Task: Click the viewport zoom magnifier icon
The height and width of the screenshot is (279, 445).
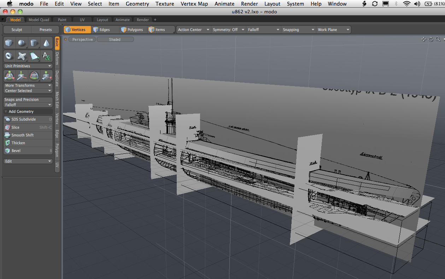Action: 438,40
